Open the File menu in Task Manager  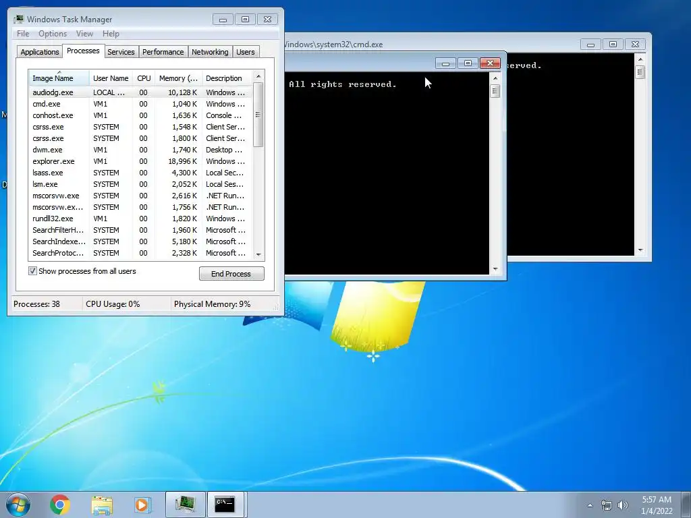point(23,34)
